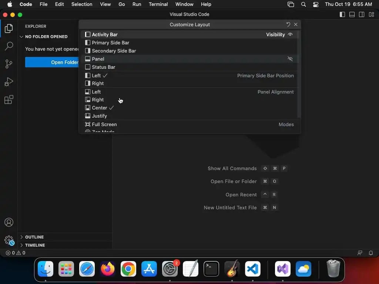Select Left for Primary Side Bar Position

pyautogui.click(x=190, y=75)
